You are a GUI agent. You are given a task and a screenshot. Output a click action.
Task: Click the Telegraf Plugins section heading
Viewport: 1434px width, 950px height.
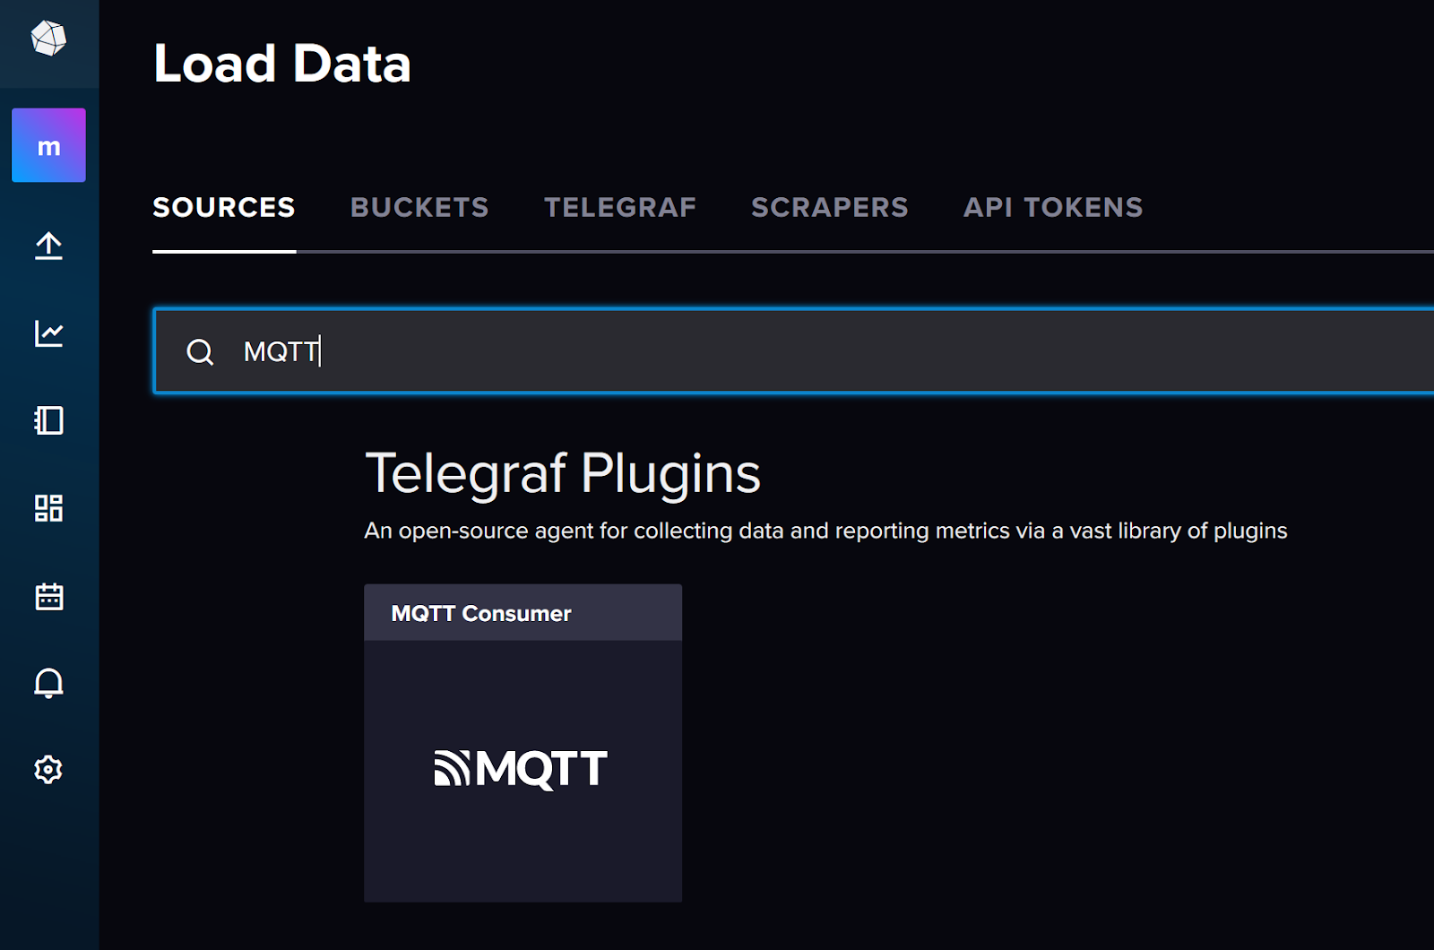563,473
